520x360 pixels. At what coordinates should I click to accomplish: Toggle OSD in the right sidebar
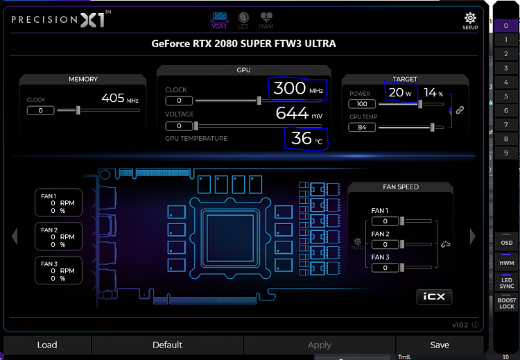tap(506, 243)
